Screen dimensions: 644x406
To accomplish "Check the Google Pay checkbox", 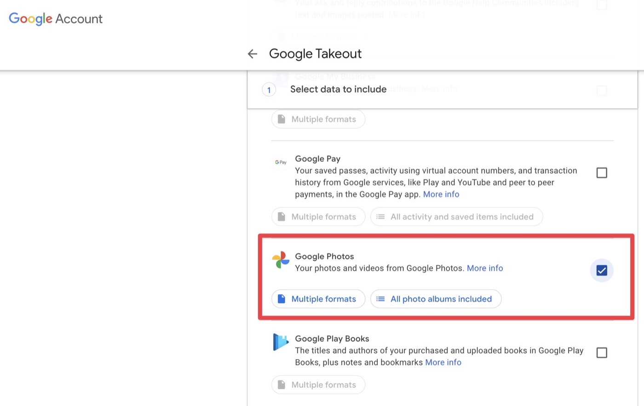I will coord(601,173).
